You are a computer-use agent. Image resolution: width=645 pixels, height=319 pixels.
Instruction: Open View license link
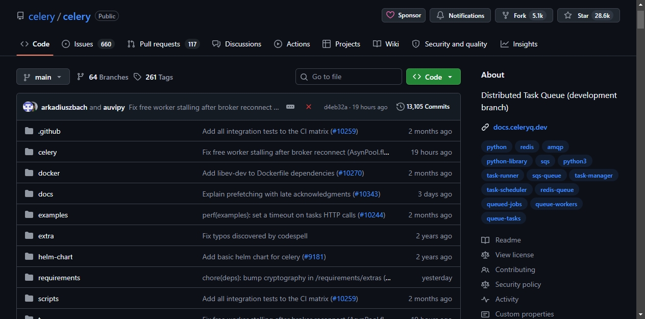(508, 255)
